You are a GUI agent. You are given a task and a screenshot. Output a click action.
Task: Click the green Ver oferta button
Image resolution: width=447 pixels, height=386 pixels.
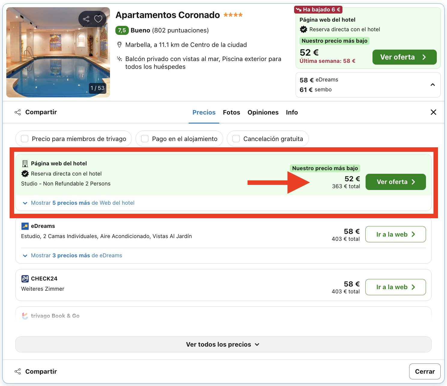(x=395, y=182)
